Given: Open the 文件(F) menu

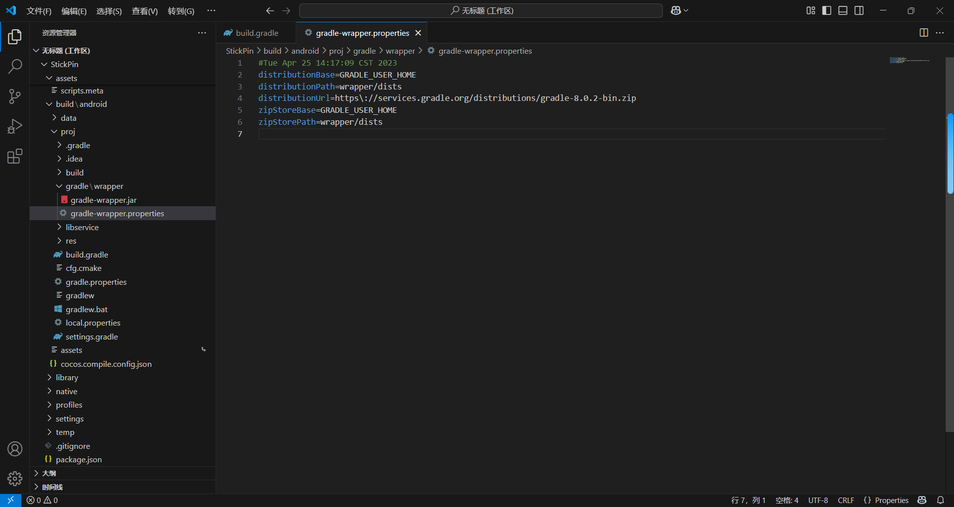Looking at the screenshot, I should (39, 10).
